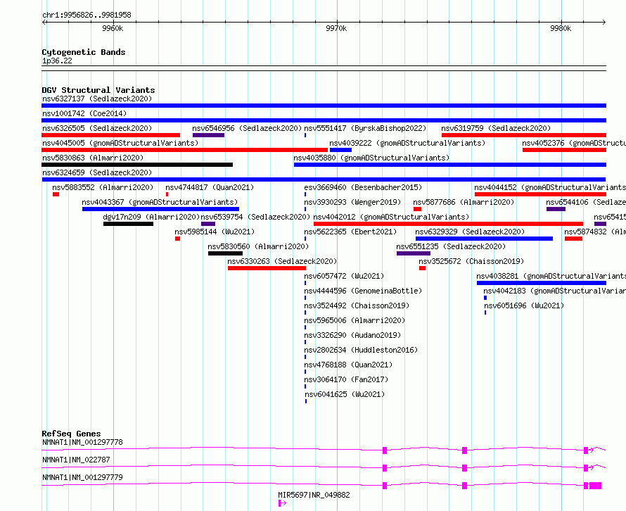Select the nsv5622365 (Ebert2021) label
The image size is (626, 511).
(350, 232)
